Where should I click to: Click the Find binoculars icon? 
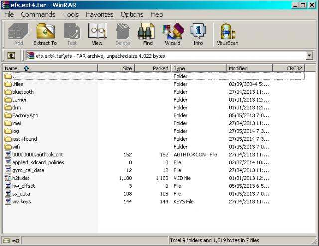click(148, 34)
